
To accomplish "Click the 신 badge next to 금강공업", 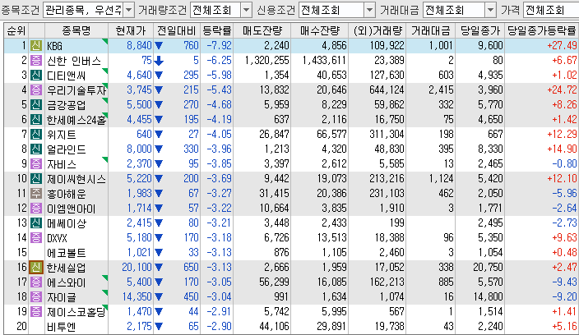I will coord(36,104).
